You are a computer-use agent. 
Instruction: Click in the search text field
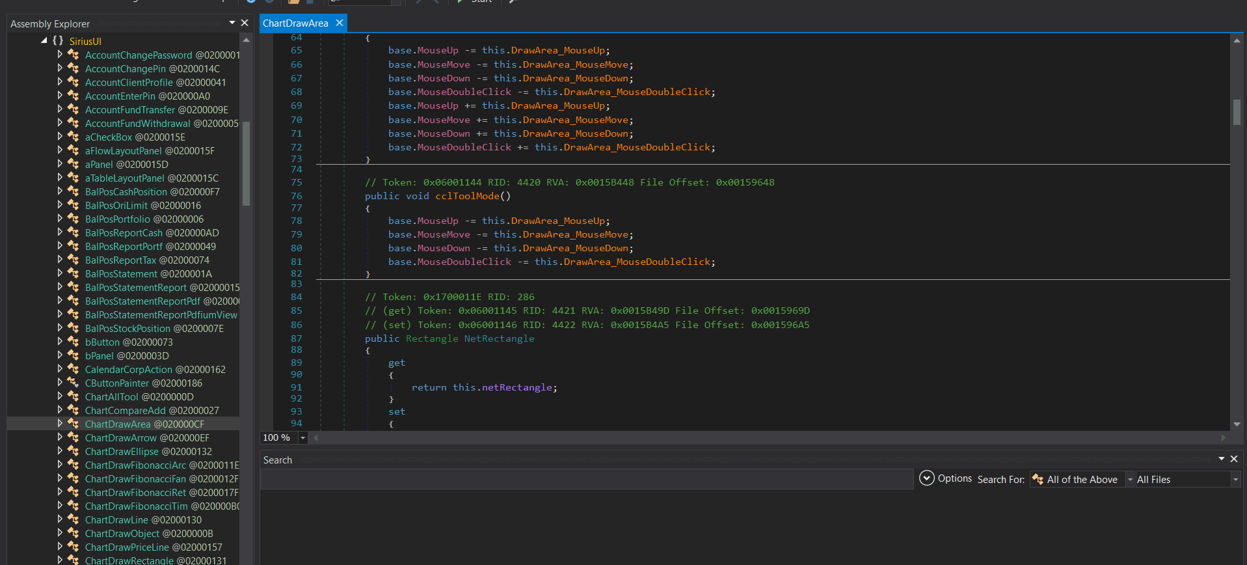587,479
